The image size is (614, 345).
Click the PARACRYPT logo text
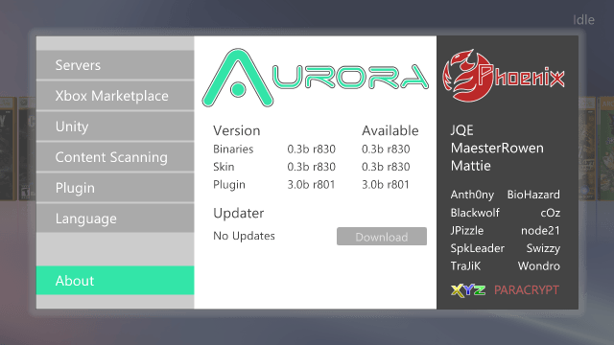tap(527, 290)
